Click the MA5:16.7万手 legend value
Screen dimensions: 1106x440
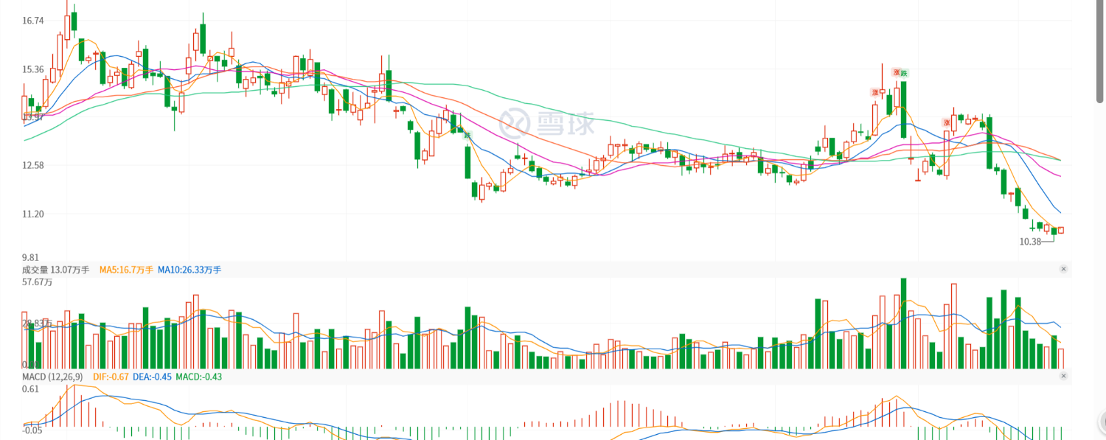click(126, 270)
